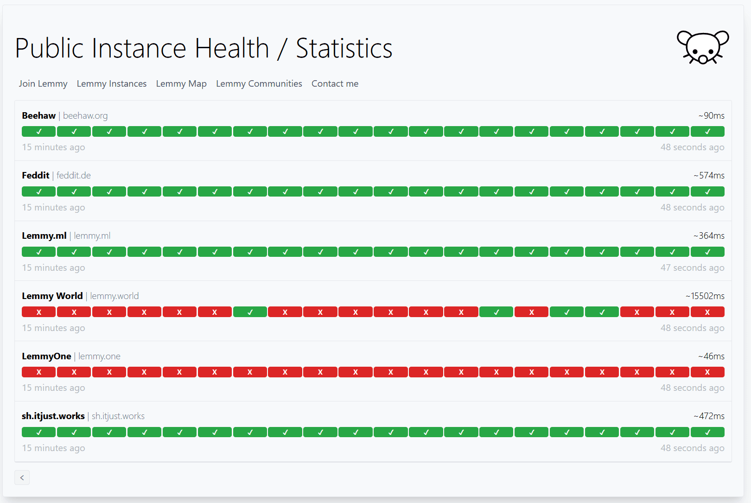Open Lemmy World instance name
Image resolution: width=751 pixels, height=503 pixels.
click(52, 296)
